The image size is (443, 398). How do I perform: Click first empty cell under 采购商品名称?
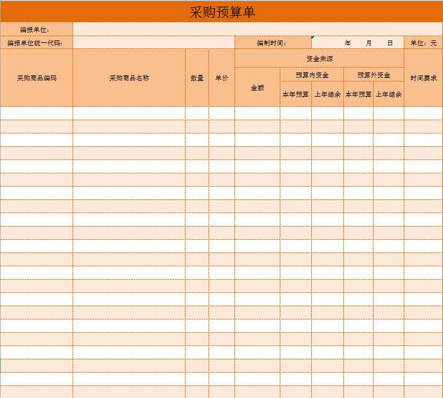129,114
